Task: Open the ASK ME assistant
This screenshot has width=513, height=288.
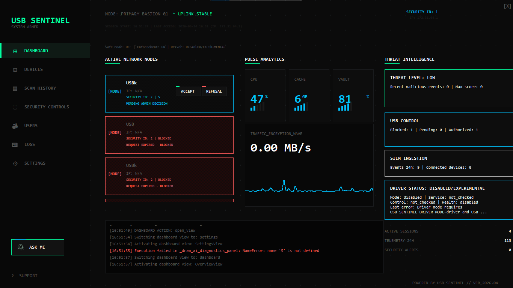Action: click(x=38, y=247)
